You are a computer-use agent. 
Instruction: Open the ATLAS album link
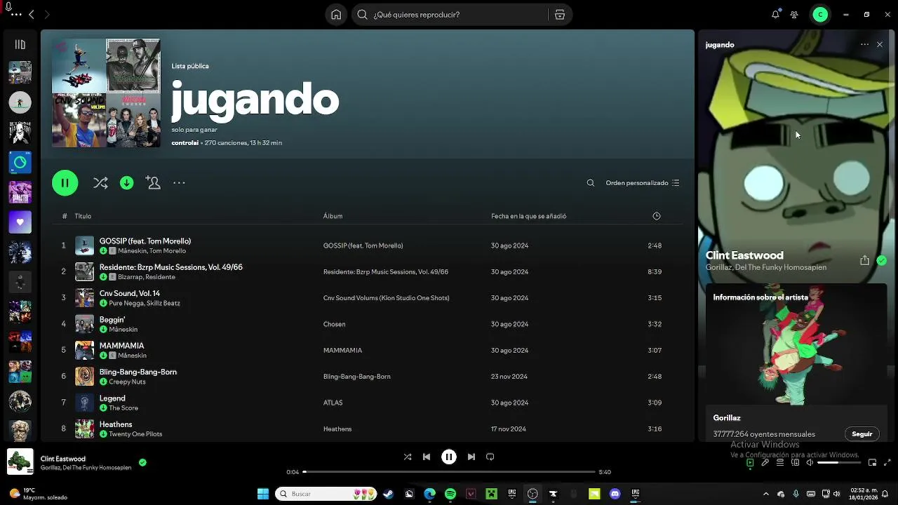pyautogui.click(x=333, y=403)
